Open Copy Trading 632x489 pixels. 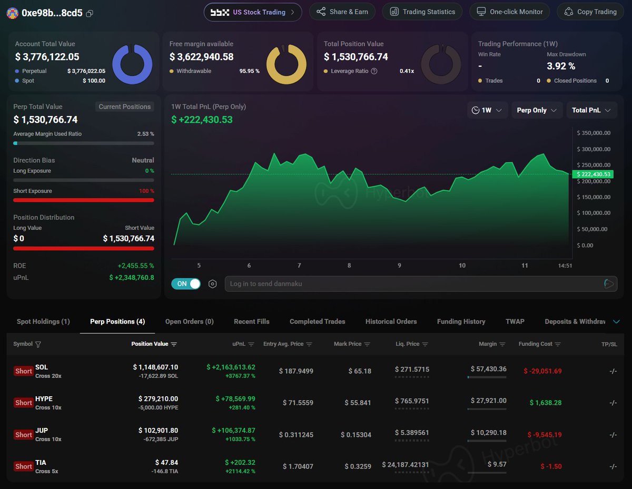coord(590,12)
